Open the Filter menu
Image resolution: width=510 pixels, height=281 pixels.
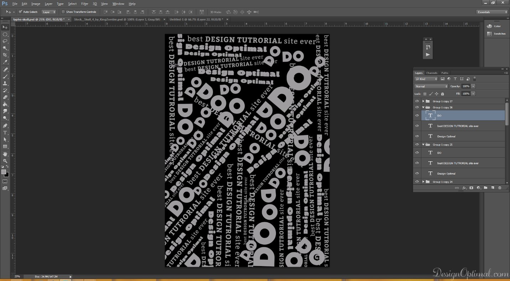pyautogui.click(x=85, y=4)
